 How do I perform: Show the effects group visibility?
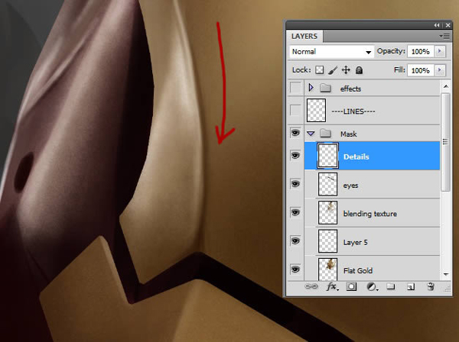[x=295, y=87]
